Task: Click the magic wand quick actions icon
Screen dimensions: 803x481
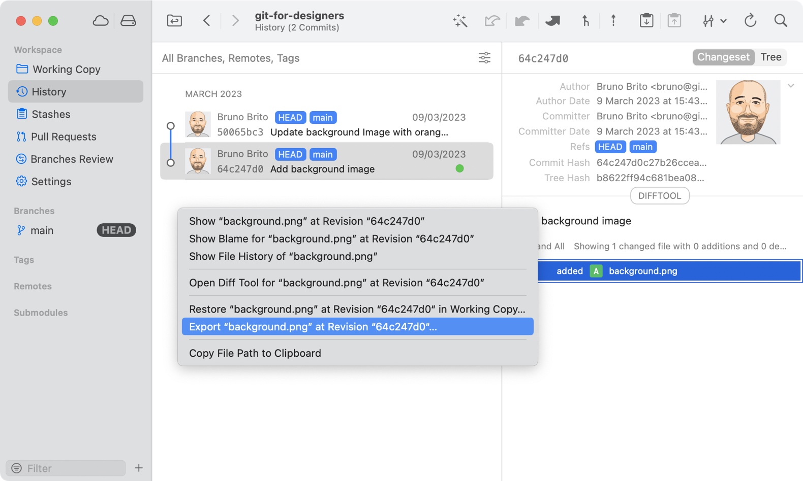Action: [x=460, y=21]
